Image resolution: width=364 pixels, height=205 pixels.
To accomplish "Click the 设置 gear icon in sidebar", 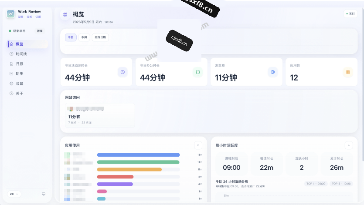I will [x=11, y=84].
